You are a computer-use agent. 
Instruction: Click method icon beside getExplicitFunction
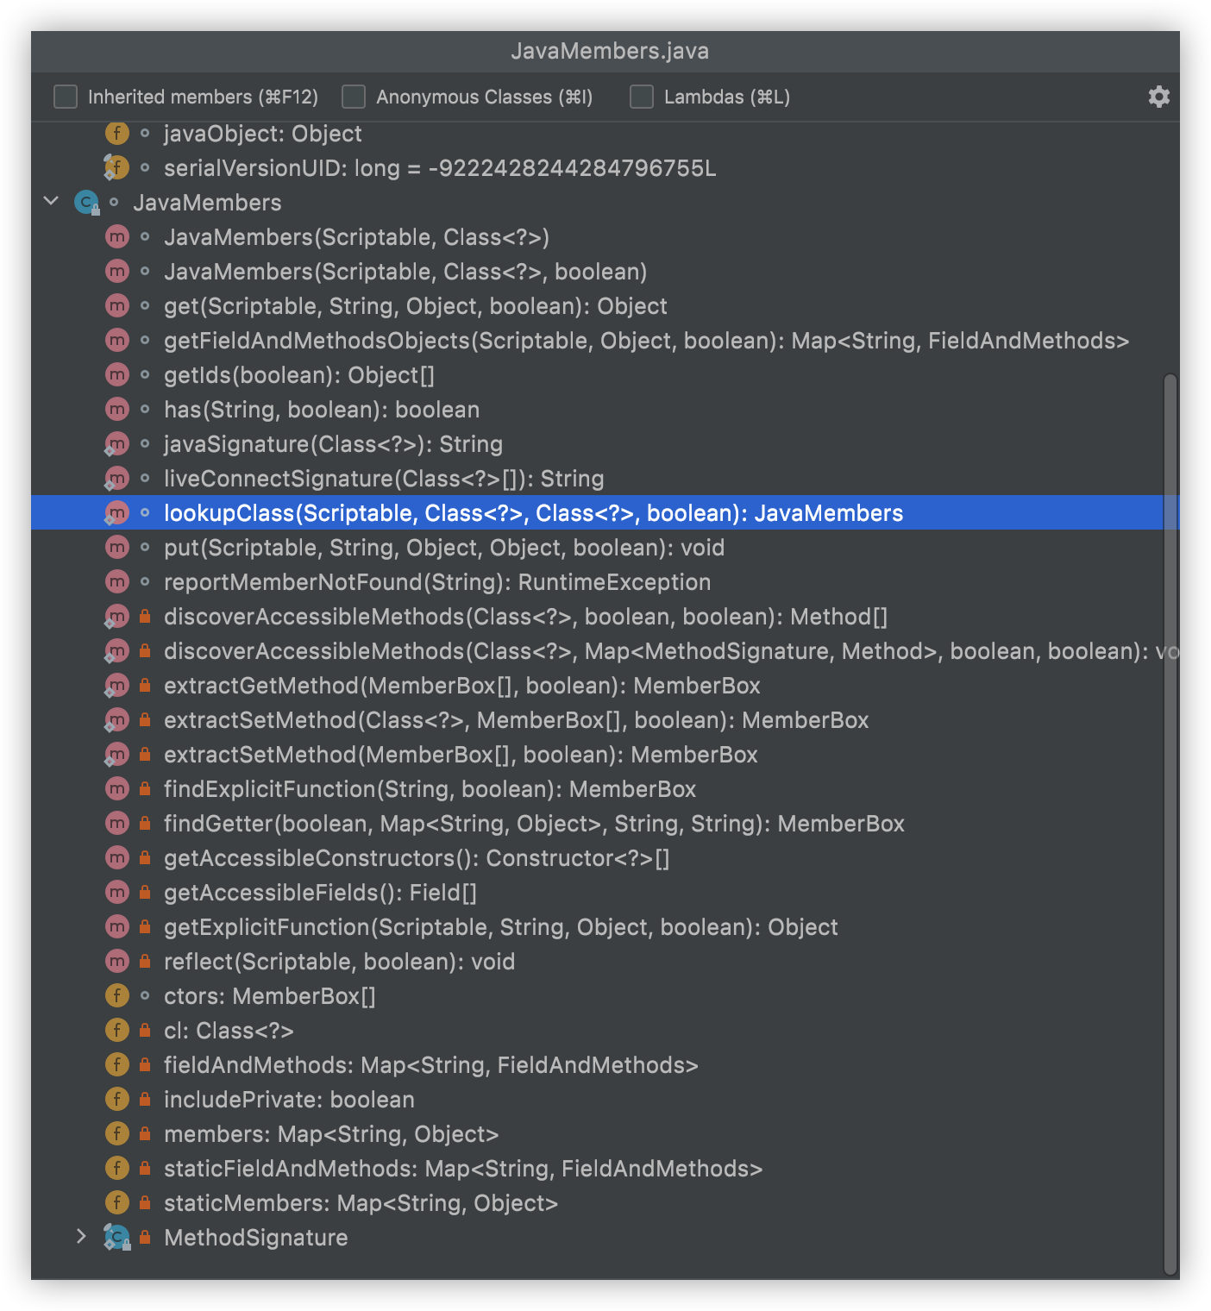(117, 927)
